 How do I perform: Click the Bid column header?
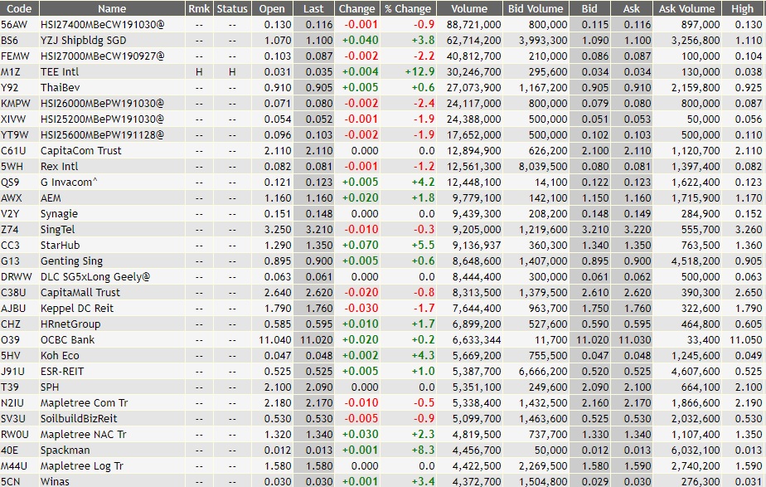589,8
